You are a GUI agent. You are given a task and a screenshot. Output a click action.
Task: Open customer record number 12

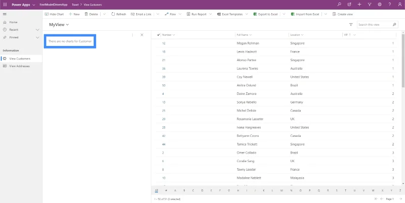point(164,43)
